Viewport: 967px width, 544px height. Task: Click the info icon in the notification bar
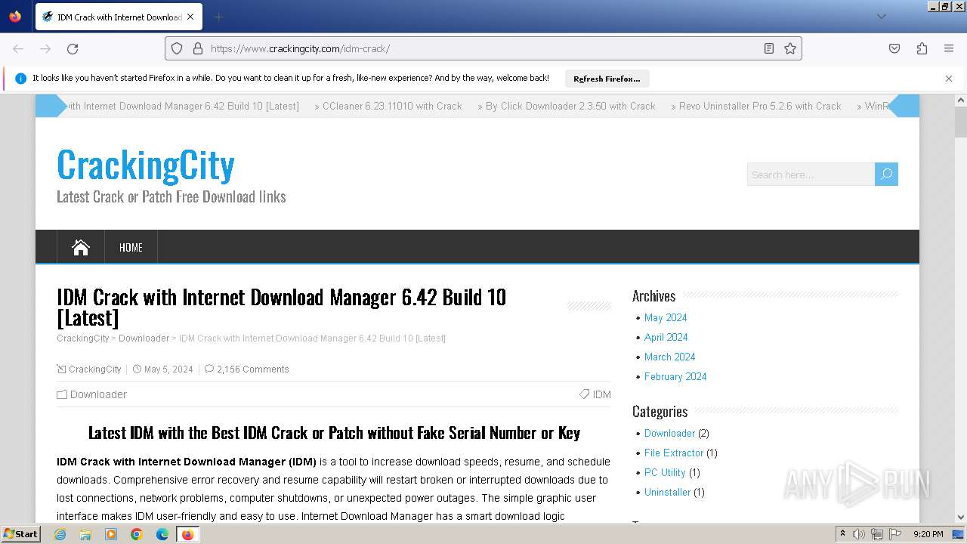pyautogui.click(x=21, y=79)
